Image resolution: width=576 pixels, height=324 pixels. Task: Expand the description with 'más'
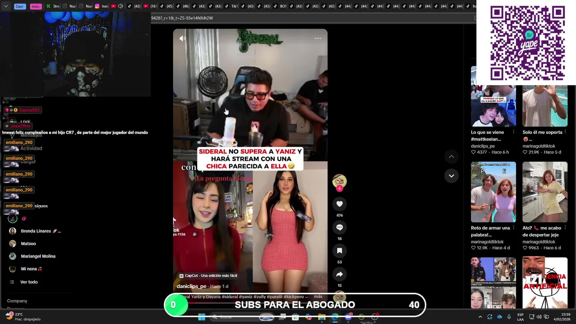(x=318, y=297)
